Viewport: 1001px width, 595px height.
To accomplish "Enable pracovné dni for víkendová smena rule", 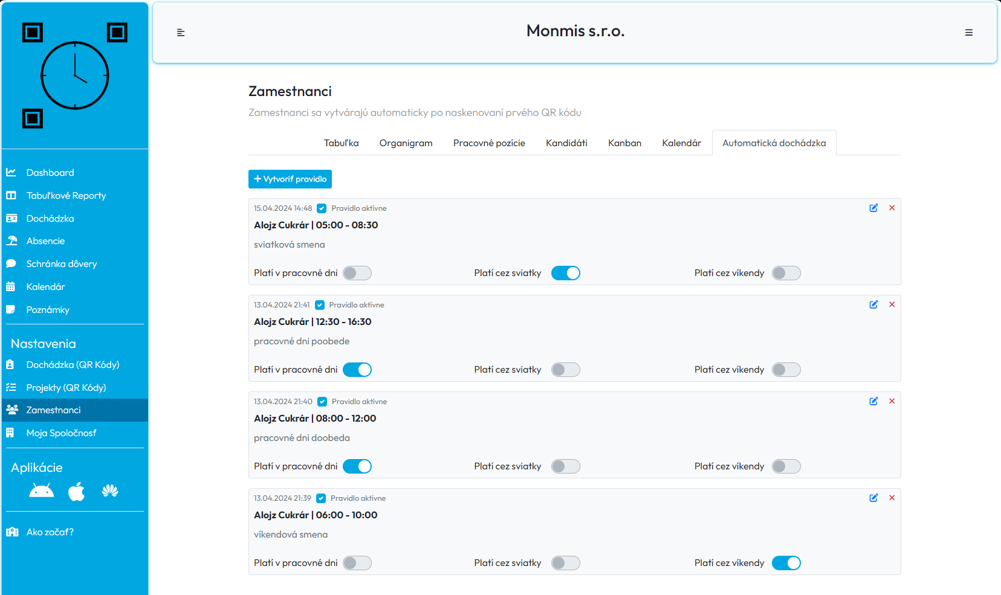I will pos(357,563).
